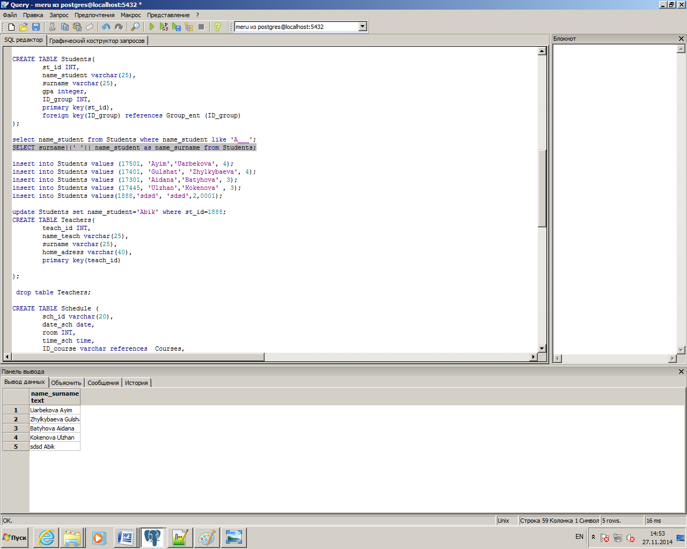Open Windows Media Player from the taskbar
Viewport: 687px width, 549px height.
tap(99, 538)
